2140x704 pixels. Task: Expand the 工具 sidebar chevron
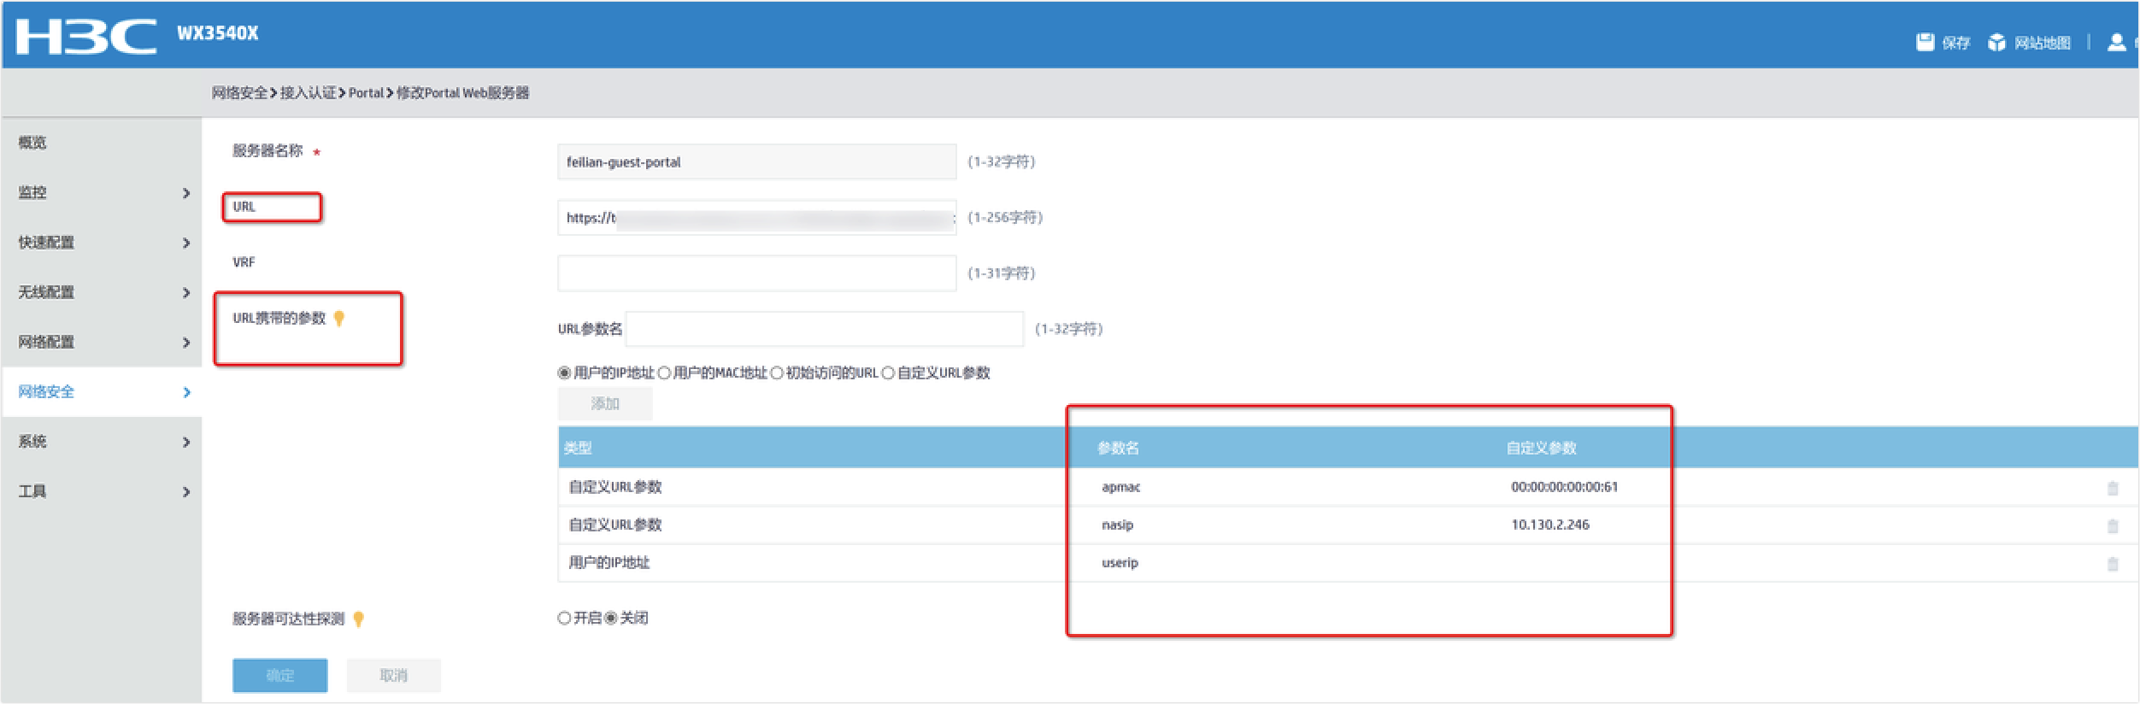[x=186, y=492]
